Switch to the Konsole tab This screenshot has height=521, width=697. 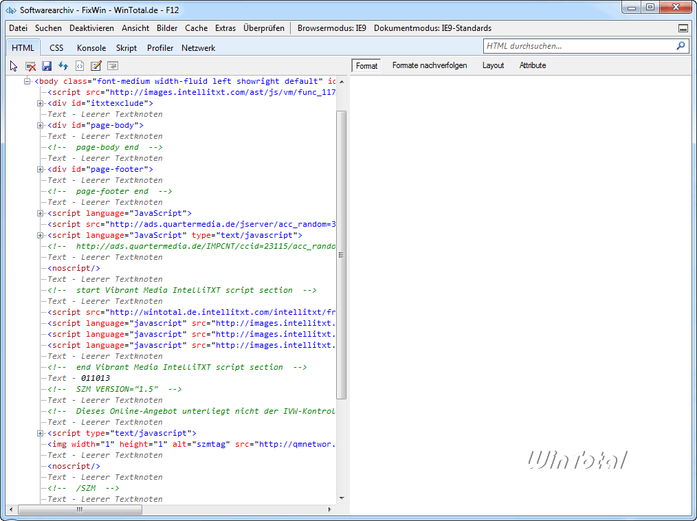(91, 48)
